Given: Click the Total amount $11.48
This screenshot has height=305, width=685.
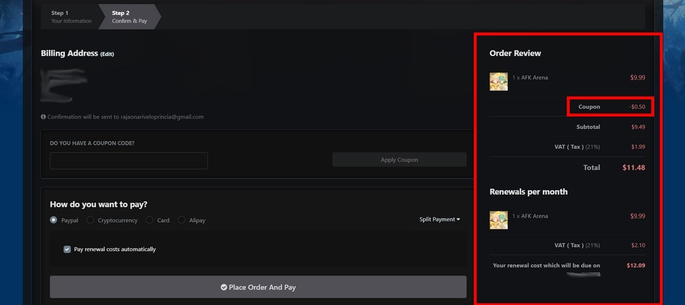Looking at the screenshot, I should [x=634, y=168].
